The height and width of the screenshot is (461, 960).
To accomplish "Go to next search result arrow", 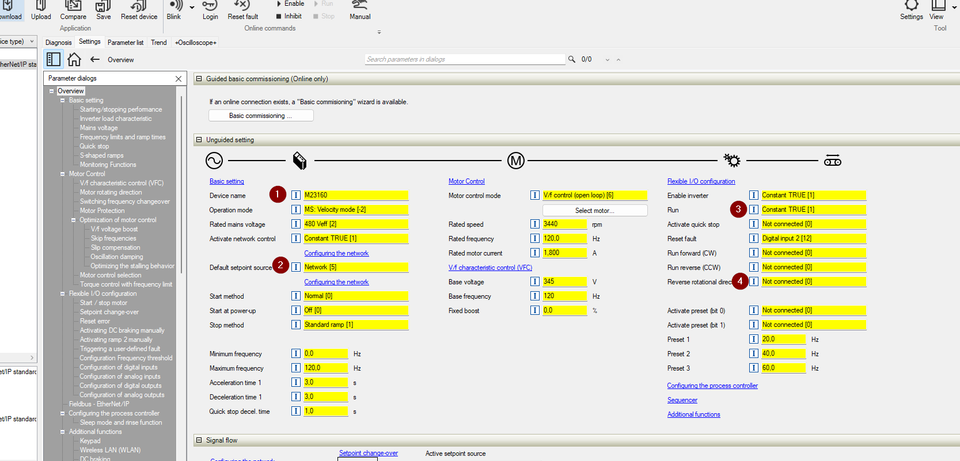I will coord(607,60).
